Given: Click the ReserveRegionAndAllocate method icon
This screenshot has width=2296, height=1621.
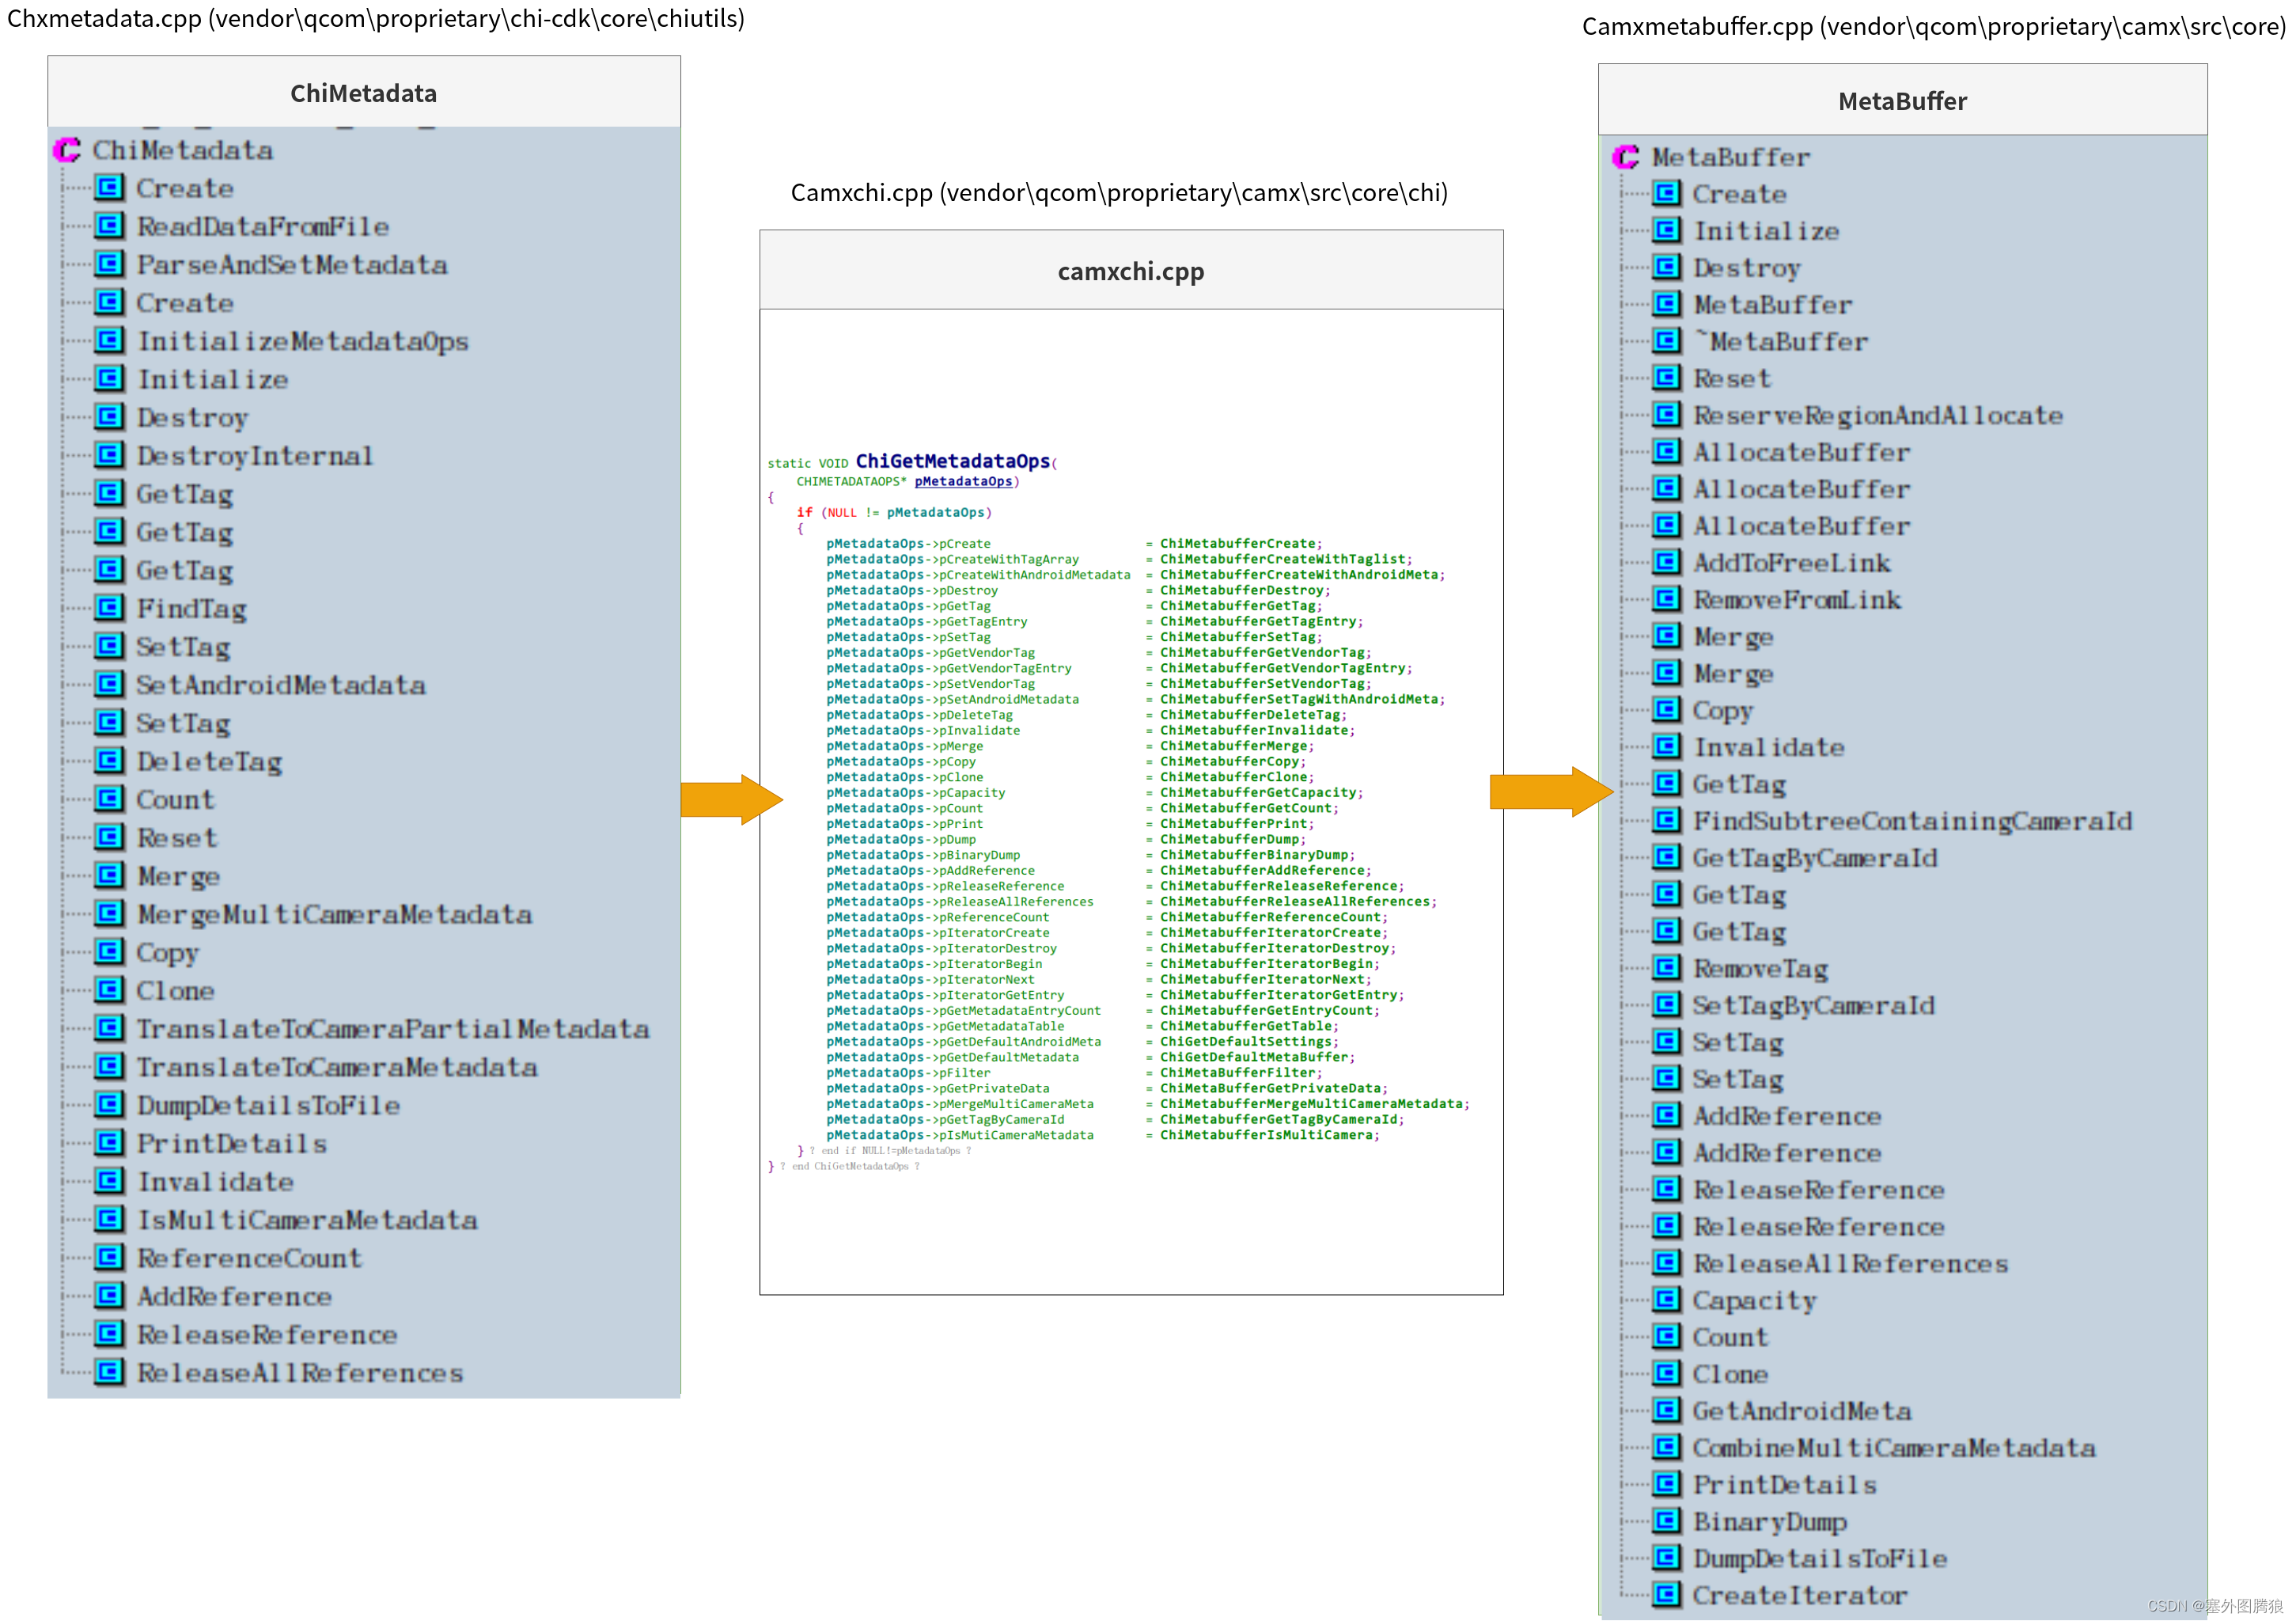Looking at the screenshot, I should point(1666,414).
